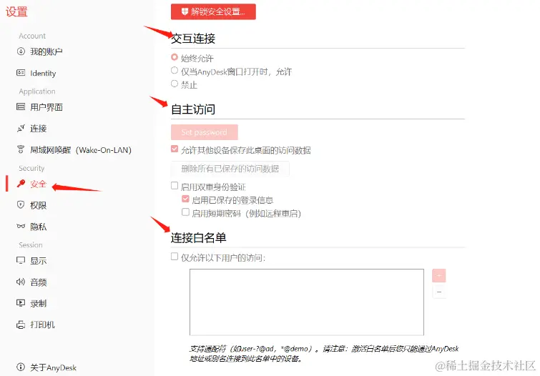The width and height of the screenshot is (540, 376).
Task: Select 仅当AnyDesk窗口打开时允许 radio option
Action: click(175, 70)
